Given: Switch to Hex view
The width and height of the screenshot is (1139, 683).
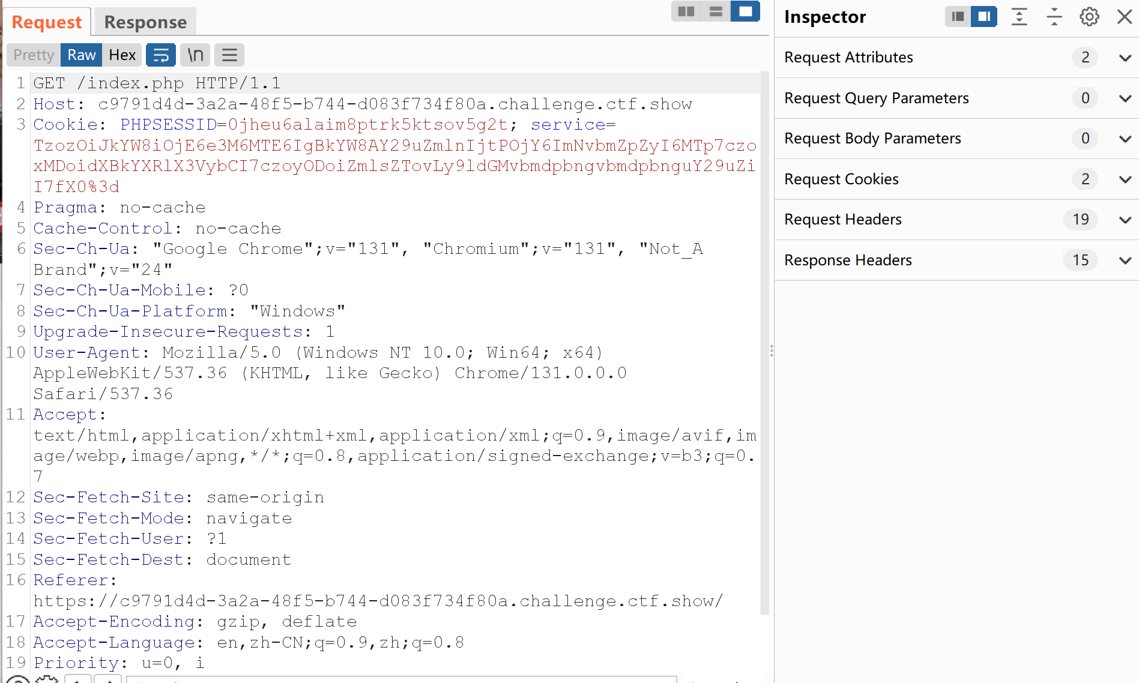Looking at the screenshot, I should [x=122, y=55].
